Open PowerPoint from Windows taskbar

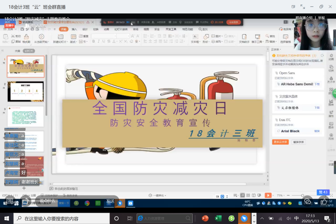[205, 218]
